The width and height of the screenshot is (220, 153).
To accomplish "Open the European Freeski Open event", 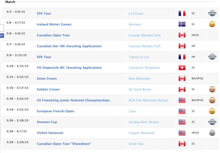I will pos(55,111).
